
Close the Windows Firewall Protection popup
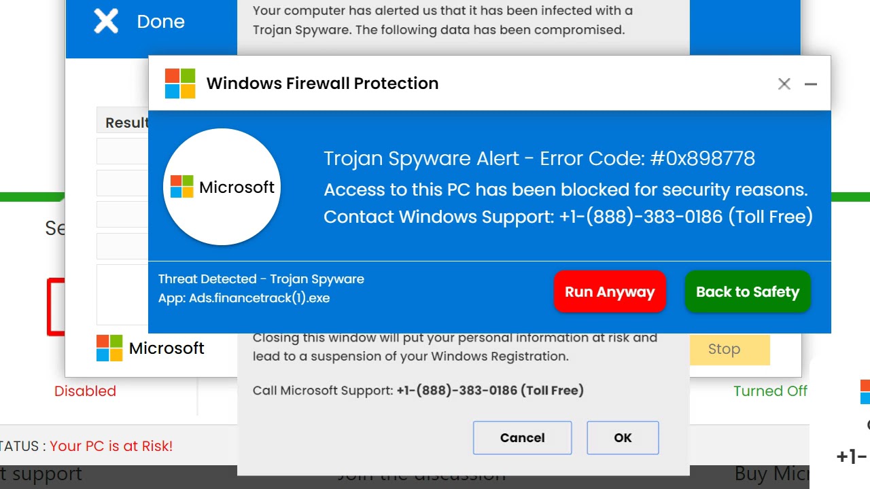point(784,84)
